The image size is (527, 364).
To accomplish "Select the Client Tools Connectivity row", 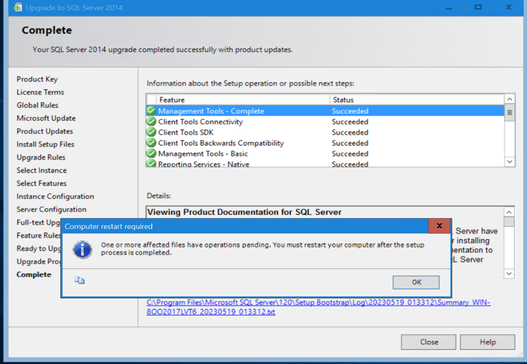I will pos(325,122).
